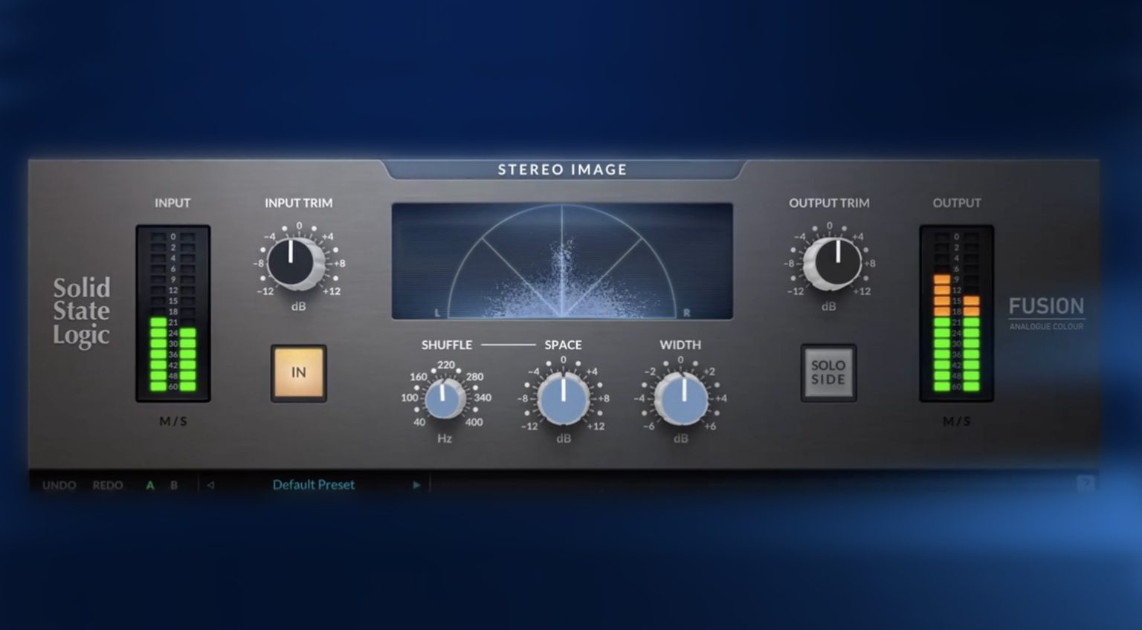Viewport: 1142px width, 630px height.
Task: Open the Default Preset menu
Action: [313, 484]
